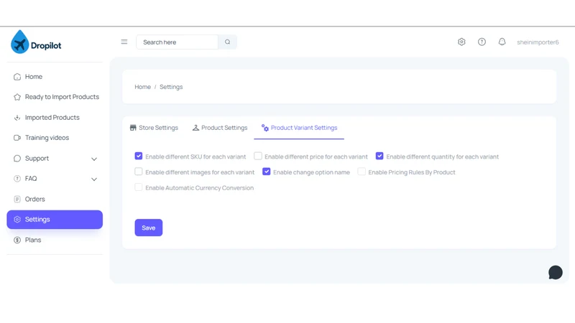The image size is (575, 323).
Task: Click the Ready to Import Products icon
Action: click(x=17, y=97)
